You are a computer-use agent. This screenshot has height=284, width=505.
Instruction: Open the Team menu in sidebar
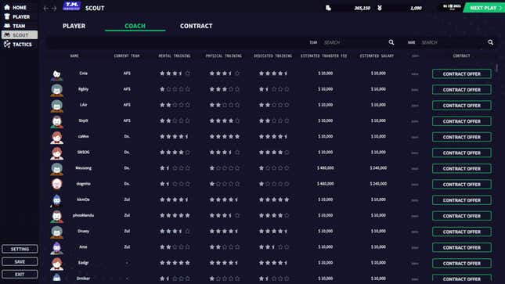20,26
